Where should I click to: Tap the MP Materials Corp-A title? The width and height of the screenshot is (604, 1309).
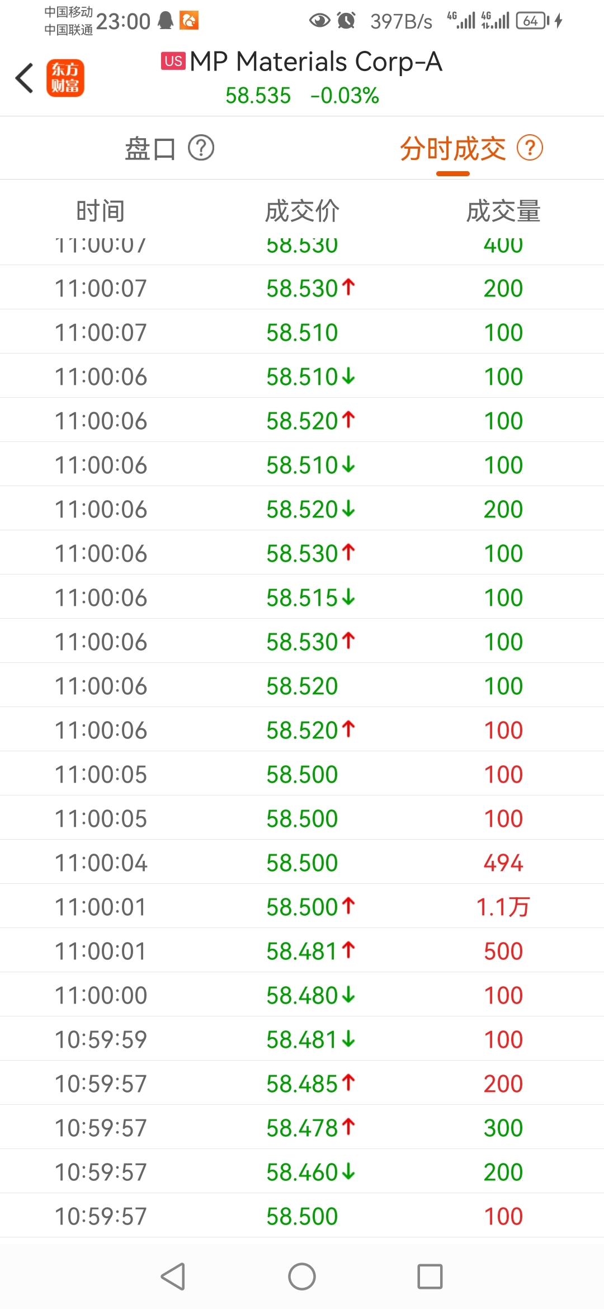[x=316, y=62]
